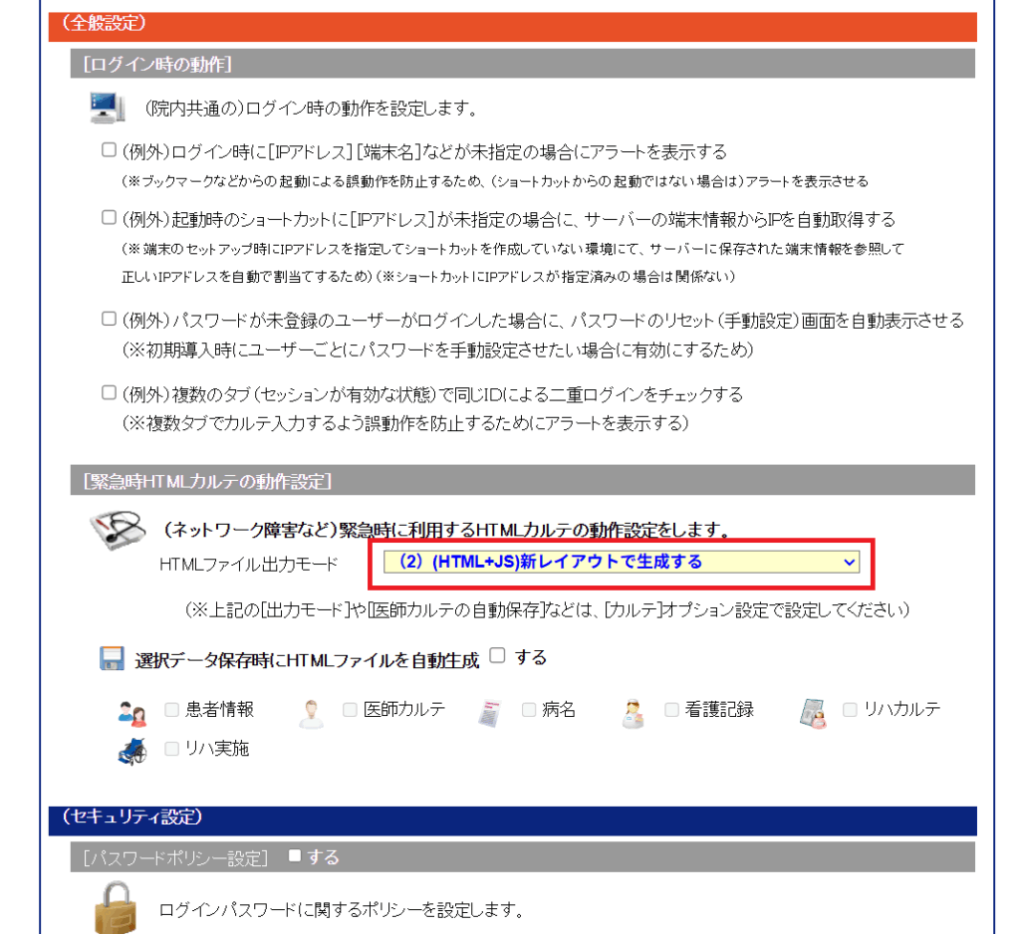Click the floppy disk save icon

coord(112,659)
